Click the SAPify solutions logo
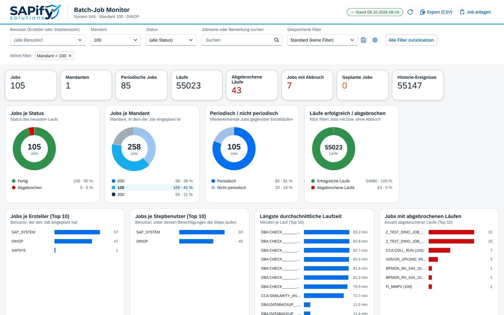This screenshot has height=315, width=504. (35, 12)
